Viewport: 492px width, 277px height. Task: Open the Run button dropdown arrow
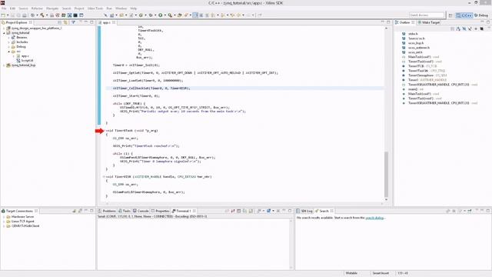165,15
